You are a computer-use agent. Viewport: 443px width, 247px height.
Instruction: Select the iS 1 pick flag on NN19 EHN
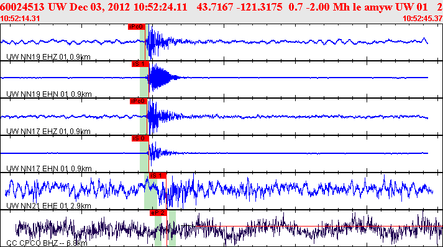140,64
